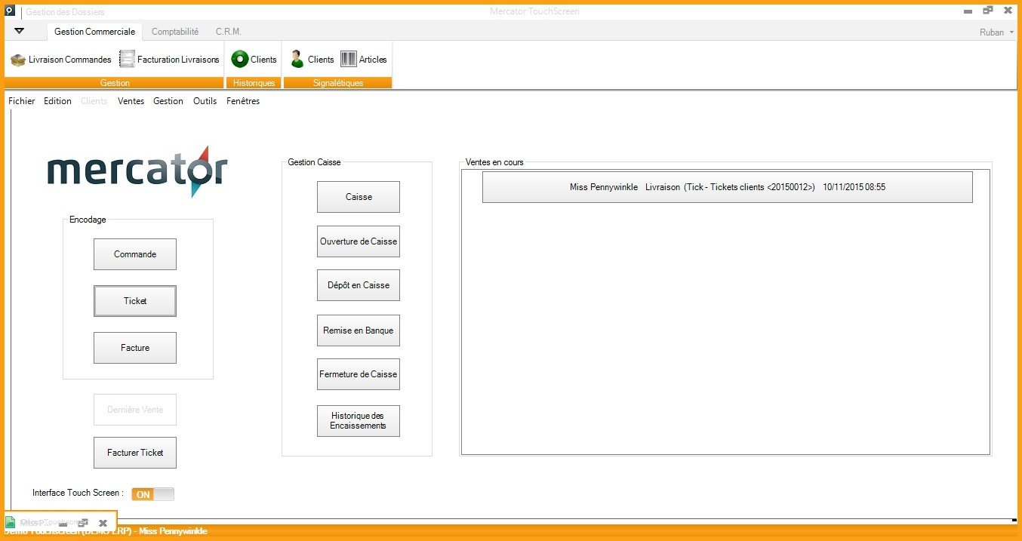Open the black triangle ribbon dropdown
The height and width of the screenshot is (541, 1022).
20,32
